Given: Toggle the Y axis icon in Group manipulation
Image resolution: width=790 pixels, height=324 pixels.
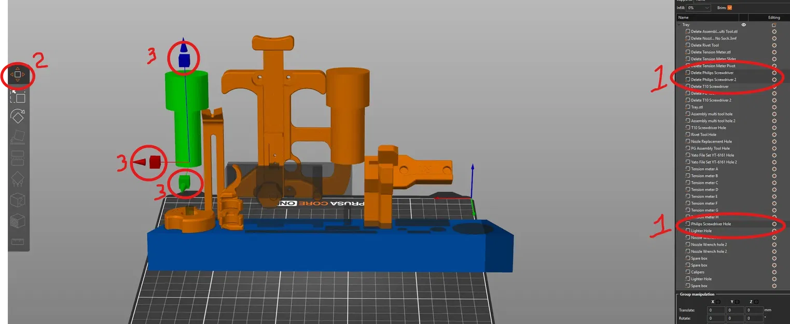Looking at the screenshot, I should (737, 302).
